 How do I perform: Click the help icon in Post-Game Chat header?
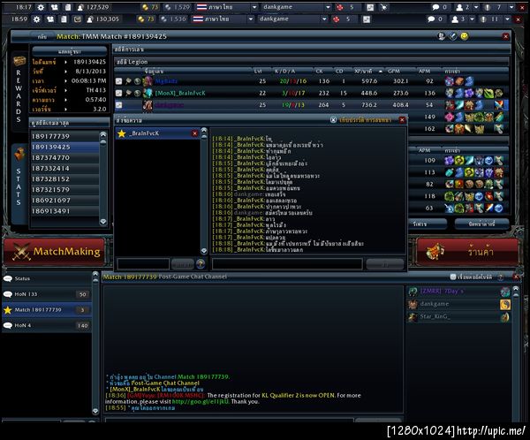point(501,277)
